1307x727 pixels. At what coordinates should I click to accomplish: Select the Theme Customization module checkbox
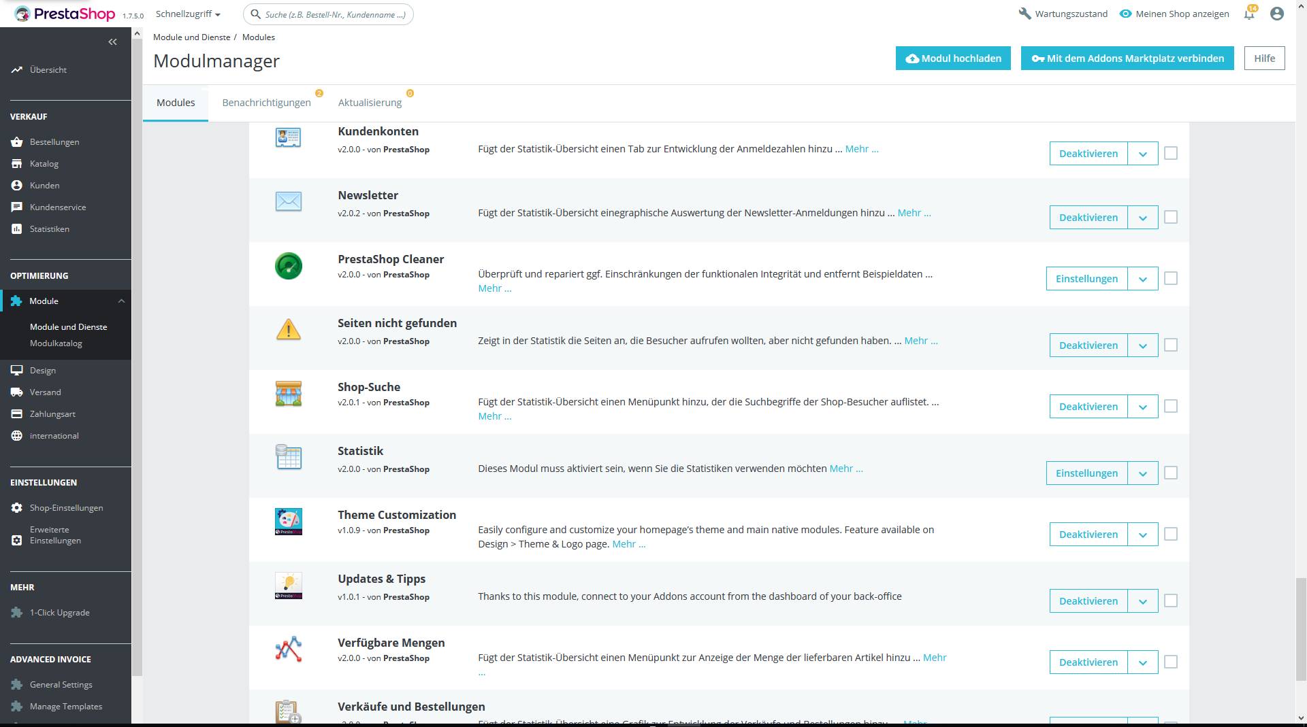click(x=1171, y=534)
